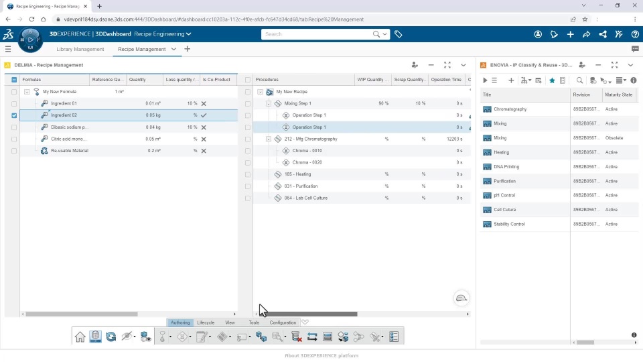Open the DELMIA widget menu chevron
This screenshot has width=643, height=362.
click(463, 65)
